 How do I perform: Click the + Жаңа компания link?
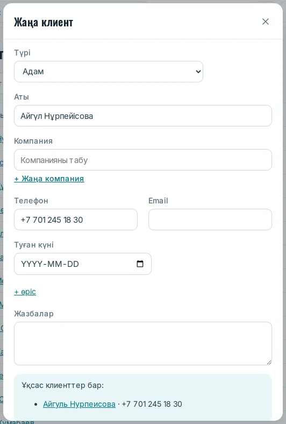[49, 179]
